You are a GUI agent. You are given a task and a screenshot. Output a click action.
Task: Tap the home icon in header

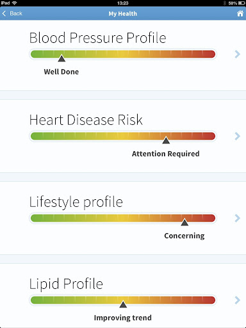click(x=240, y=13)
